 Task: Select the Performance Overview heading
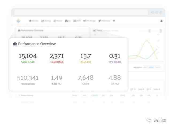(x=37, y=44)
